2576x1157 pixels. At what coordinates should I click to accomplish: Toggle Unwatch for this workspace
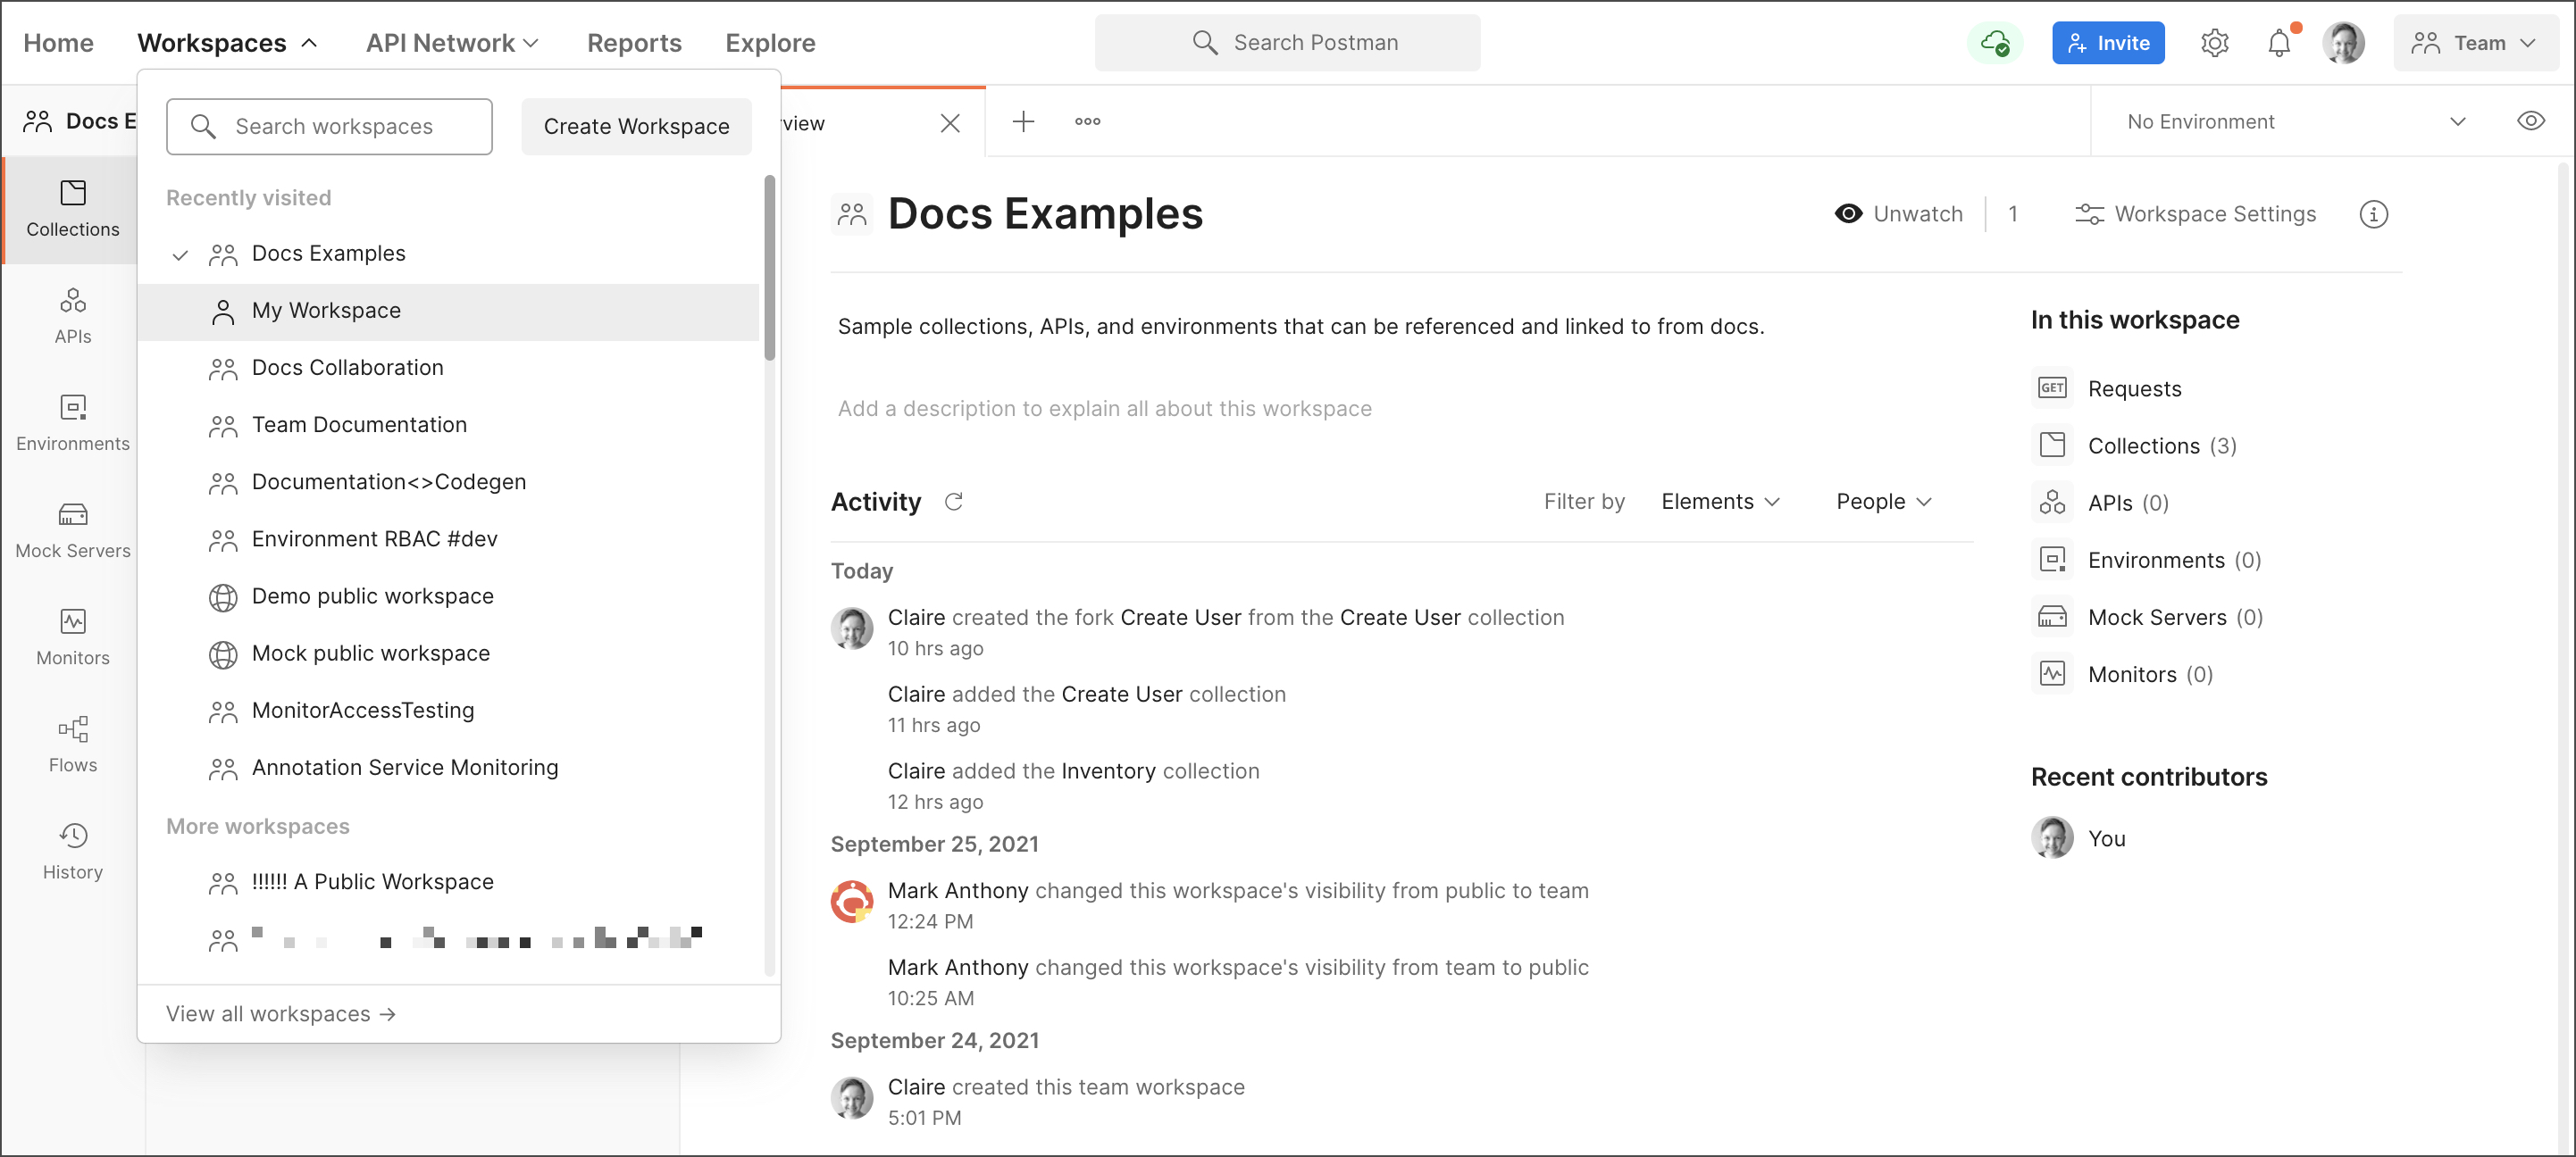1898,214
